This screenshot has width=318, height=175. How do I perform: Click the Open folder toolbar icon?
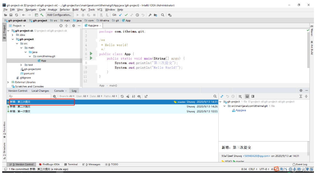pos(5,15)
